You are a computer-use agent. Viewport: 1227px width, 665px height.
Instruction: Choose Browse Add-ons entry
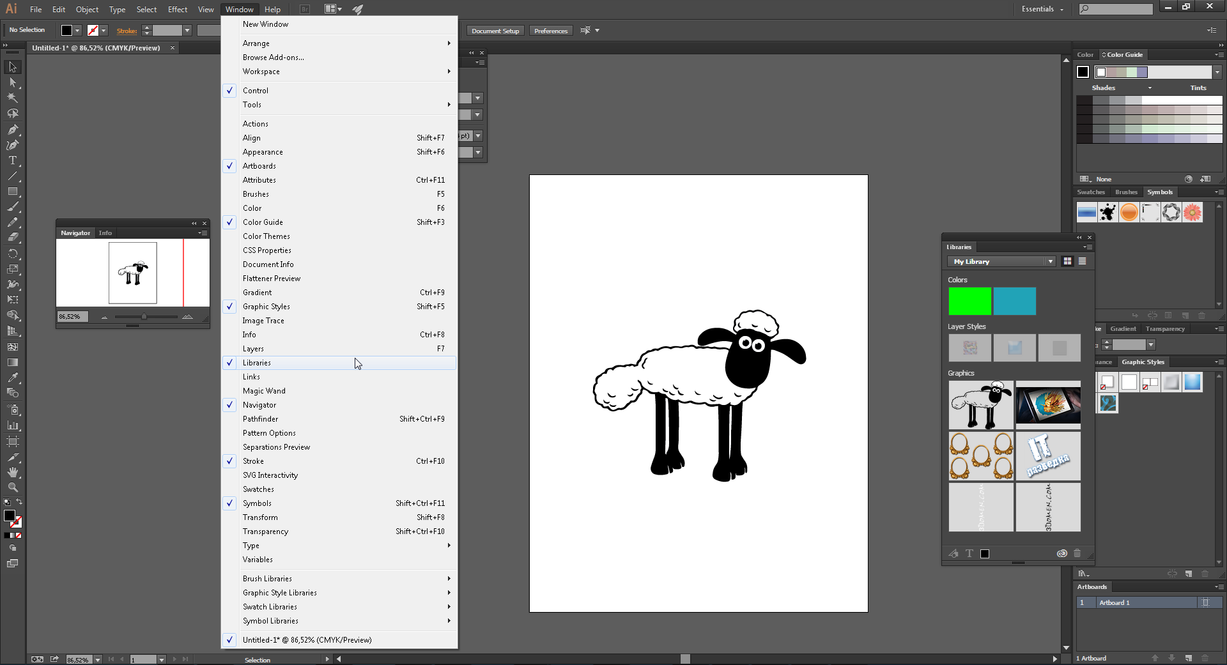pos(339,57)
